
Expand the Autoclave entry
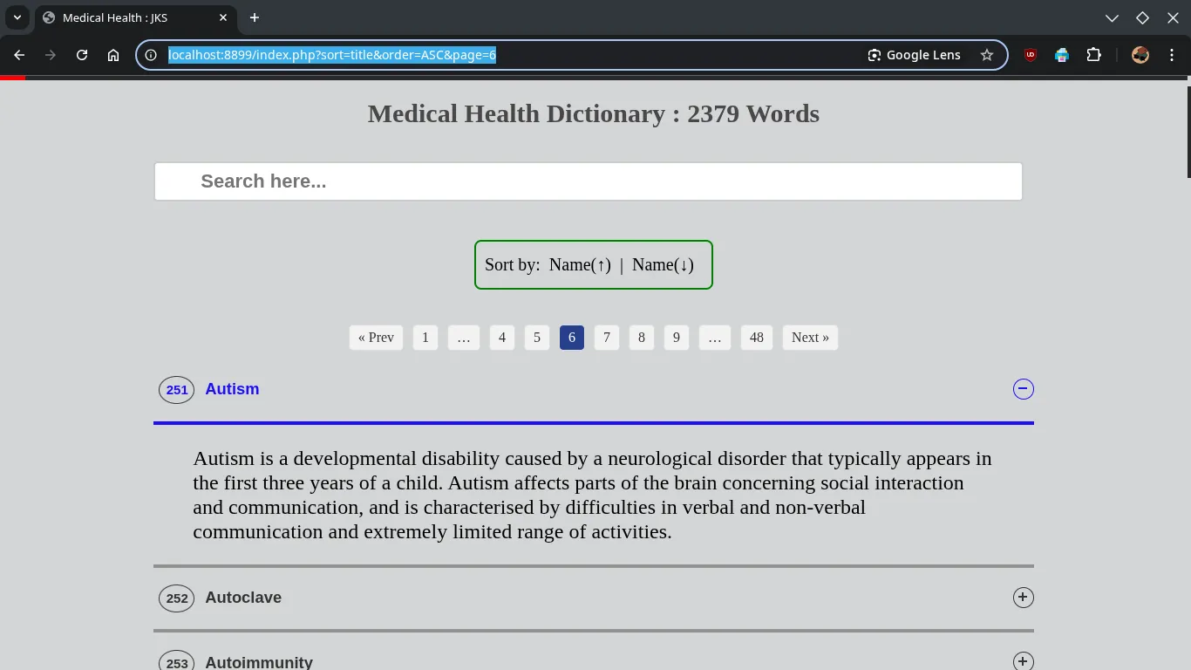(x=1023, y=598)
